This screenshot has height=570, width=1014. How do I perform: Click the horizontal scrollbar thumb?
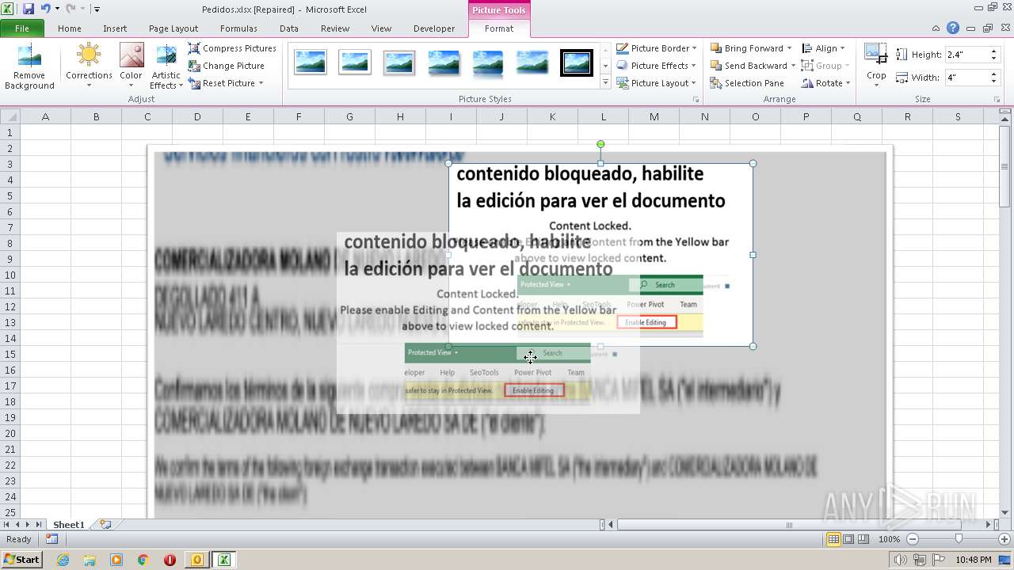tap(789, 525)
